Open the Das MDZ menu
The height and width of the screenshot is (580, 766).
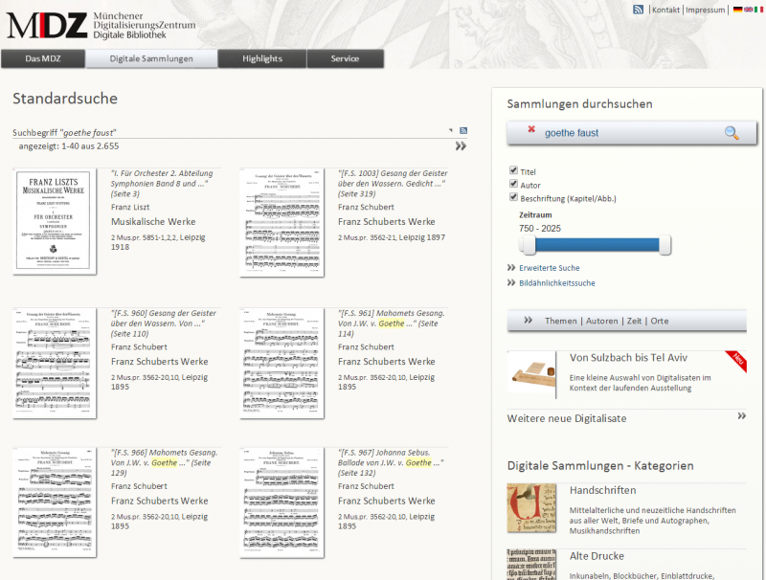click(x=43, y=58)
